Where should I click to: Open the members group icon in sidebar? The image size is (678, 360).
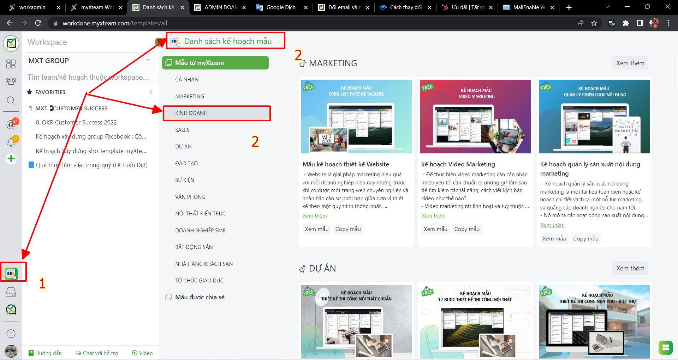coord(11,81)
